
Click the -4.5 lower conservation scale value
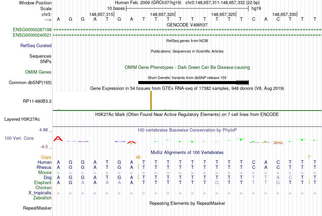44,147
